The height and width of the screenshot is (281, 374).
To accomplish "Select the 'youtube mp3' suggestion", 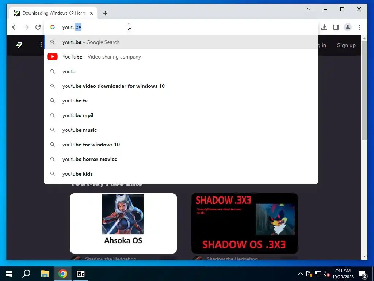I will 181,115.
